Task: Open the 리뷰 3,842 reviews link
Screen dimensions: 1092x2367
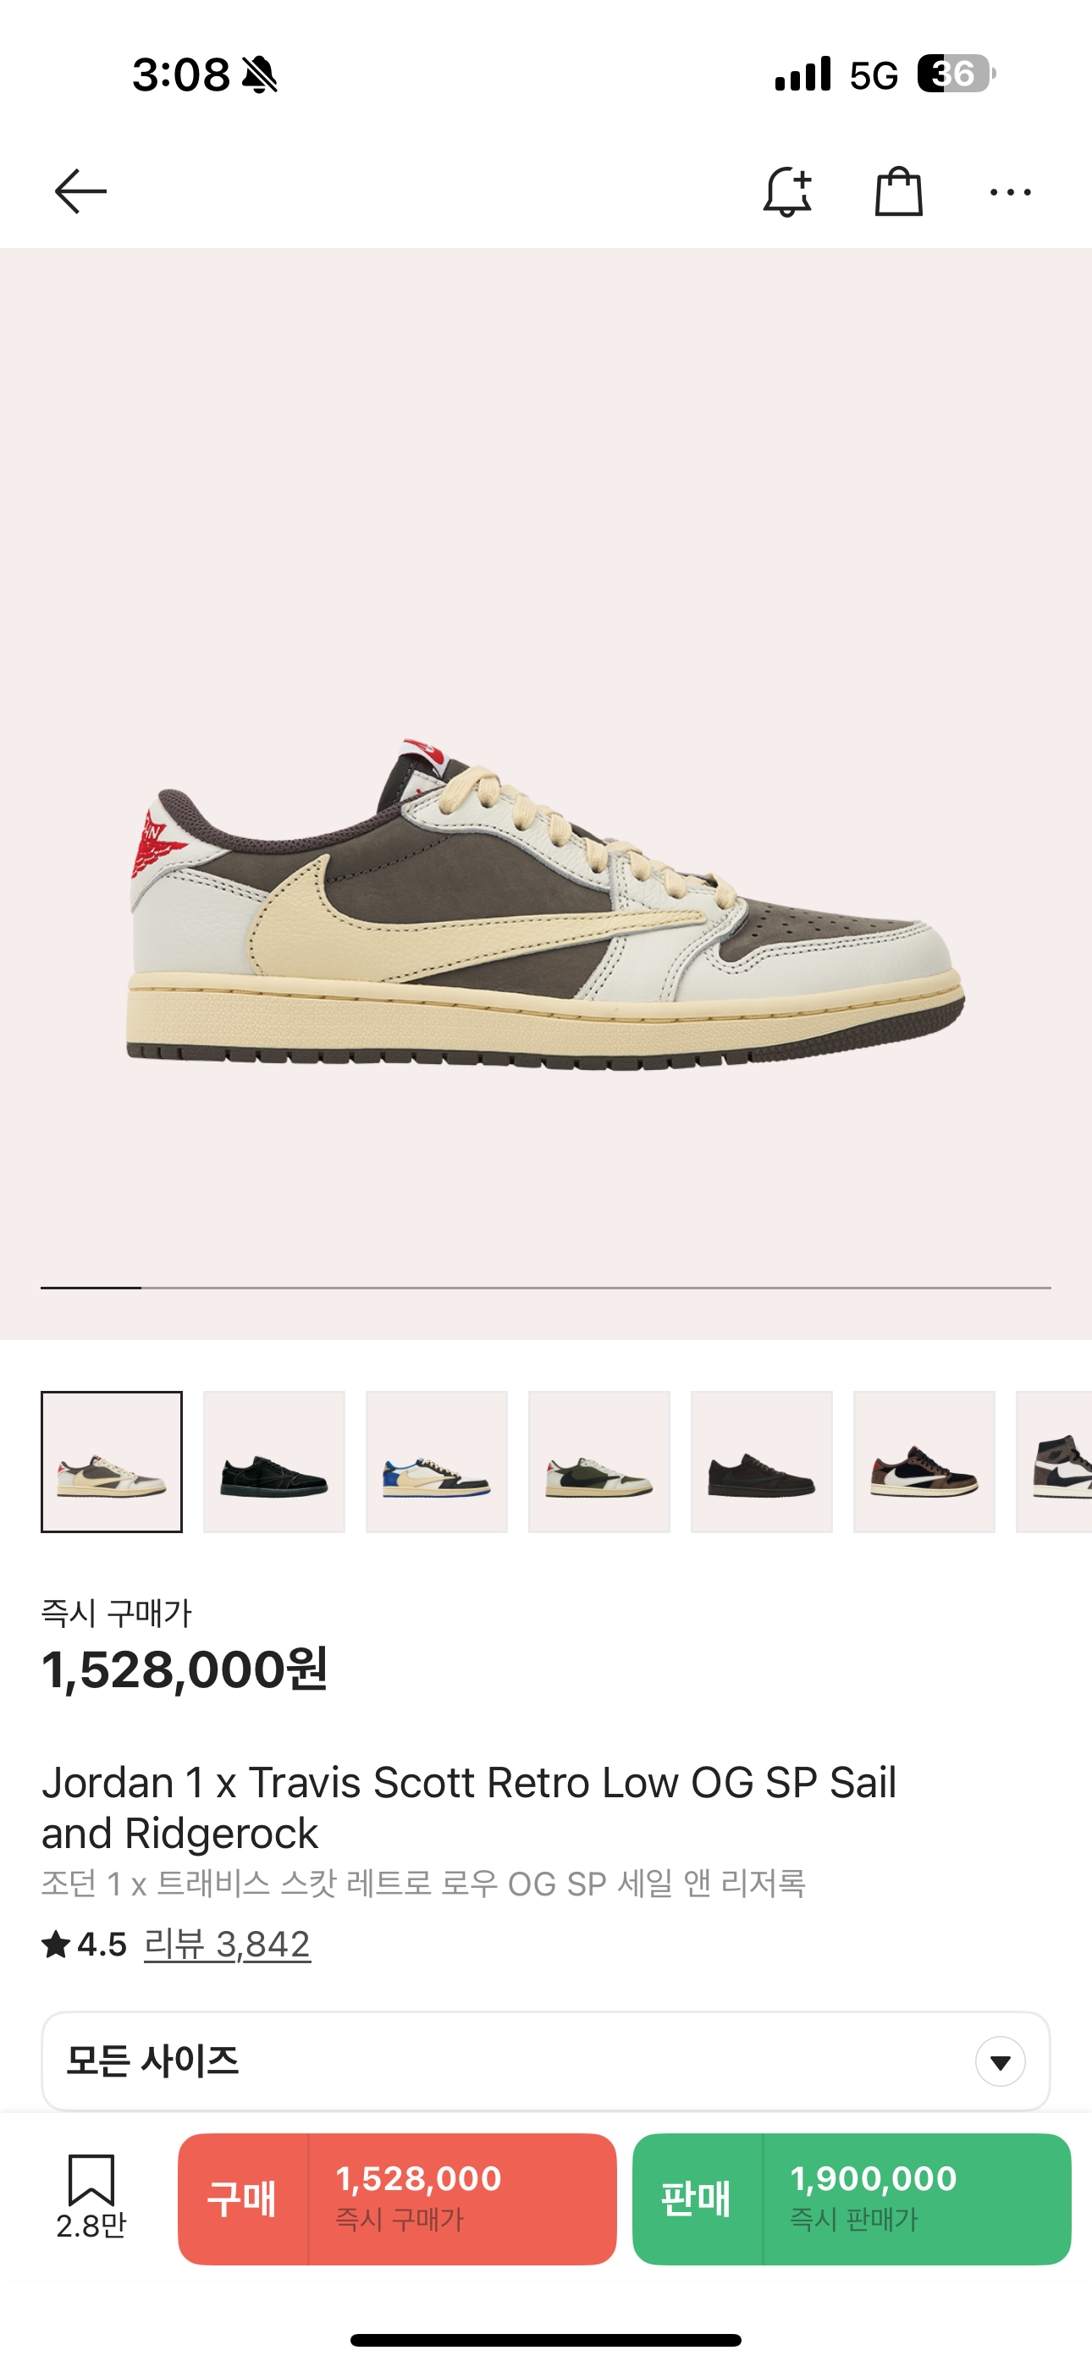Action: pyautogui.click(x=227, y=1945)
